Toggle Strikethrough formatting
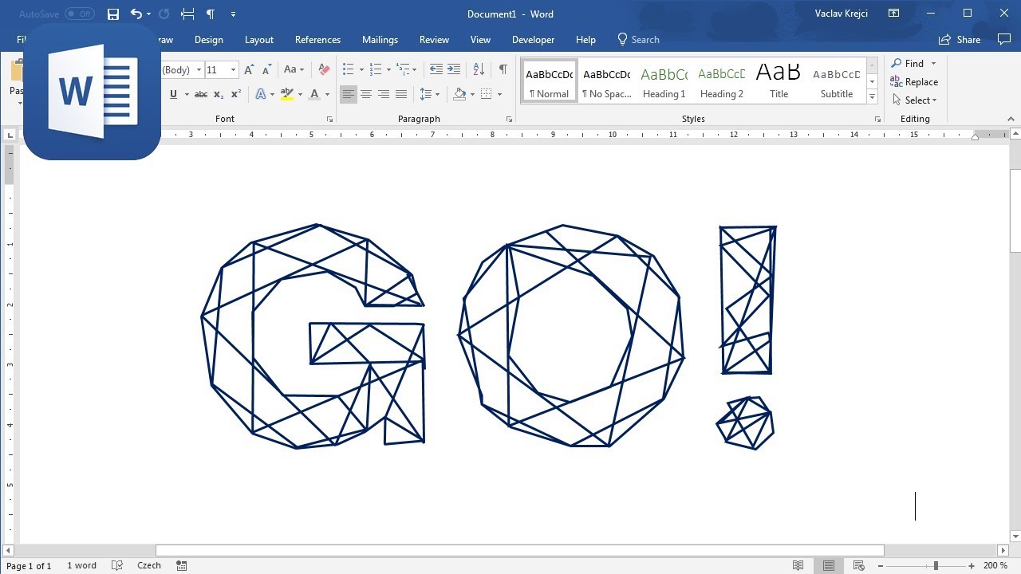This screenshot has width=1021, height=574. tap(201, 94)
